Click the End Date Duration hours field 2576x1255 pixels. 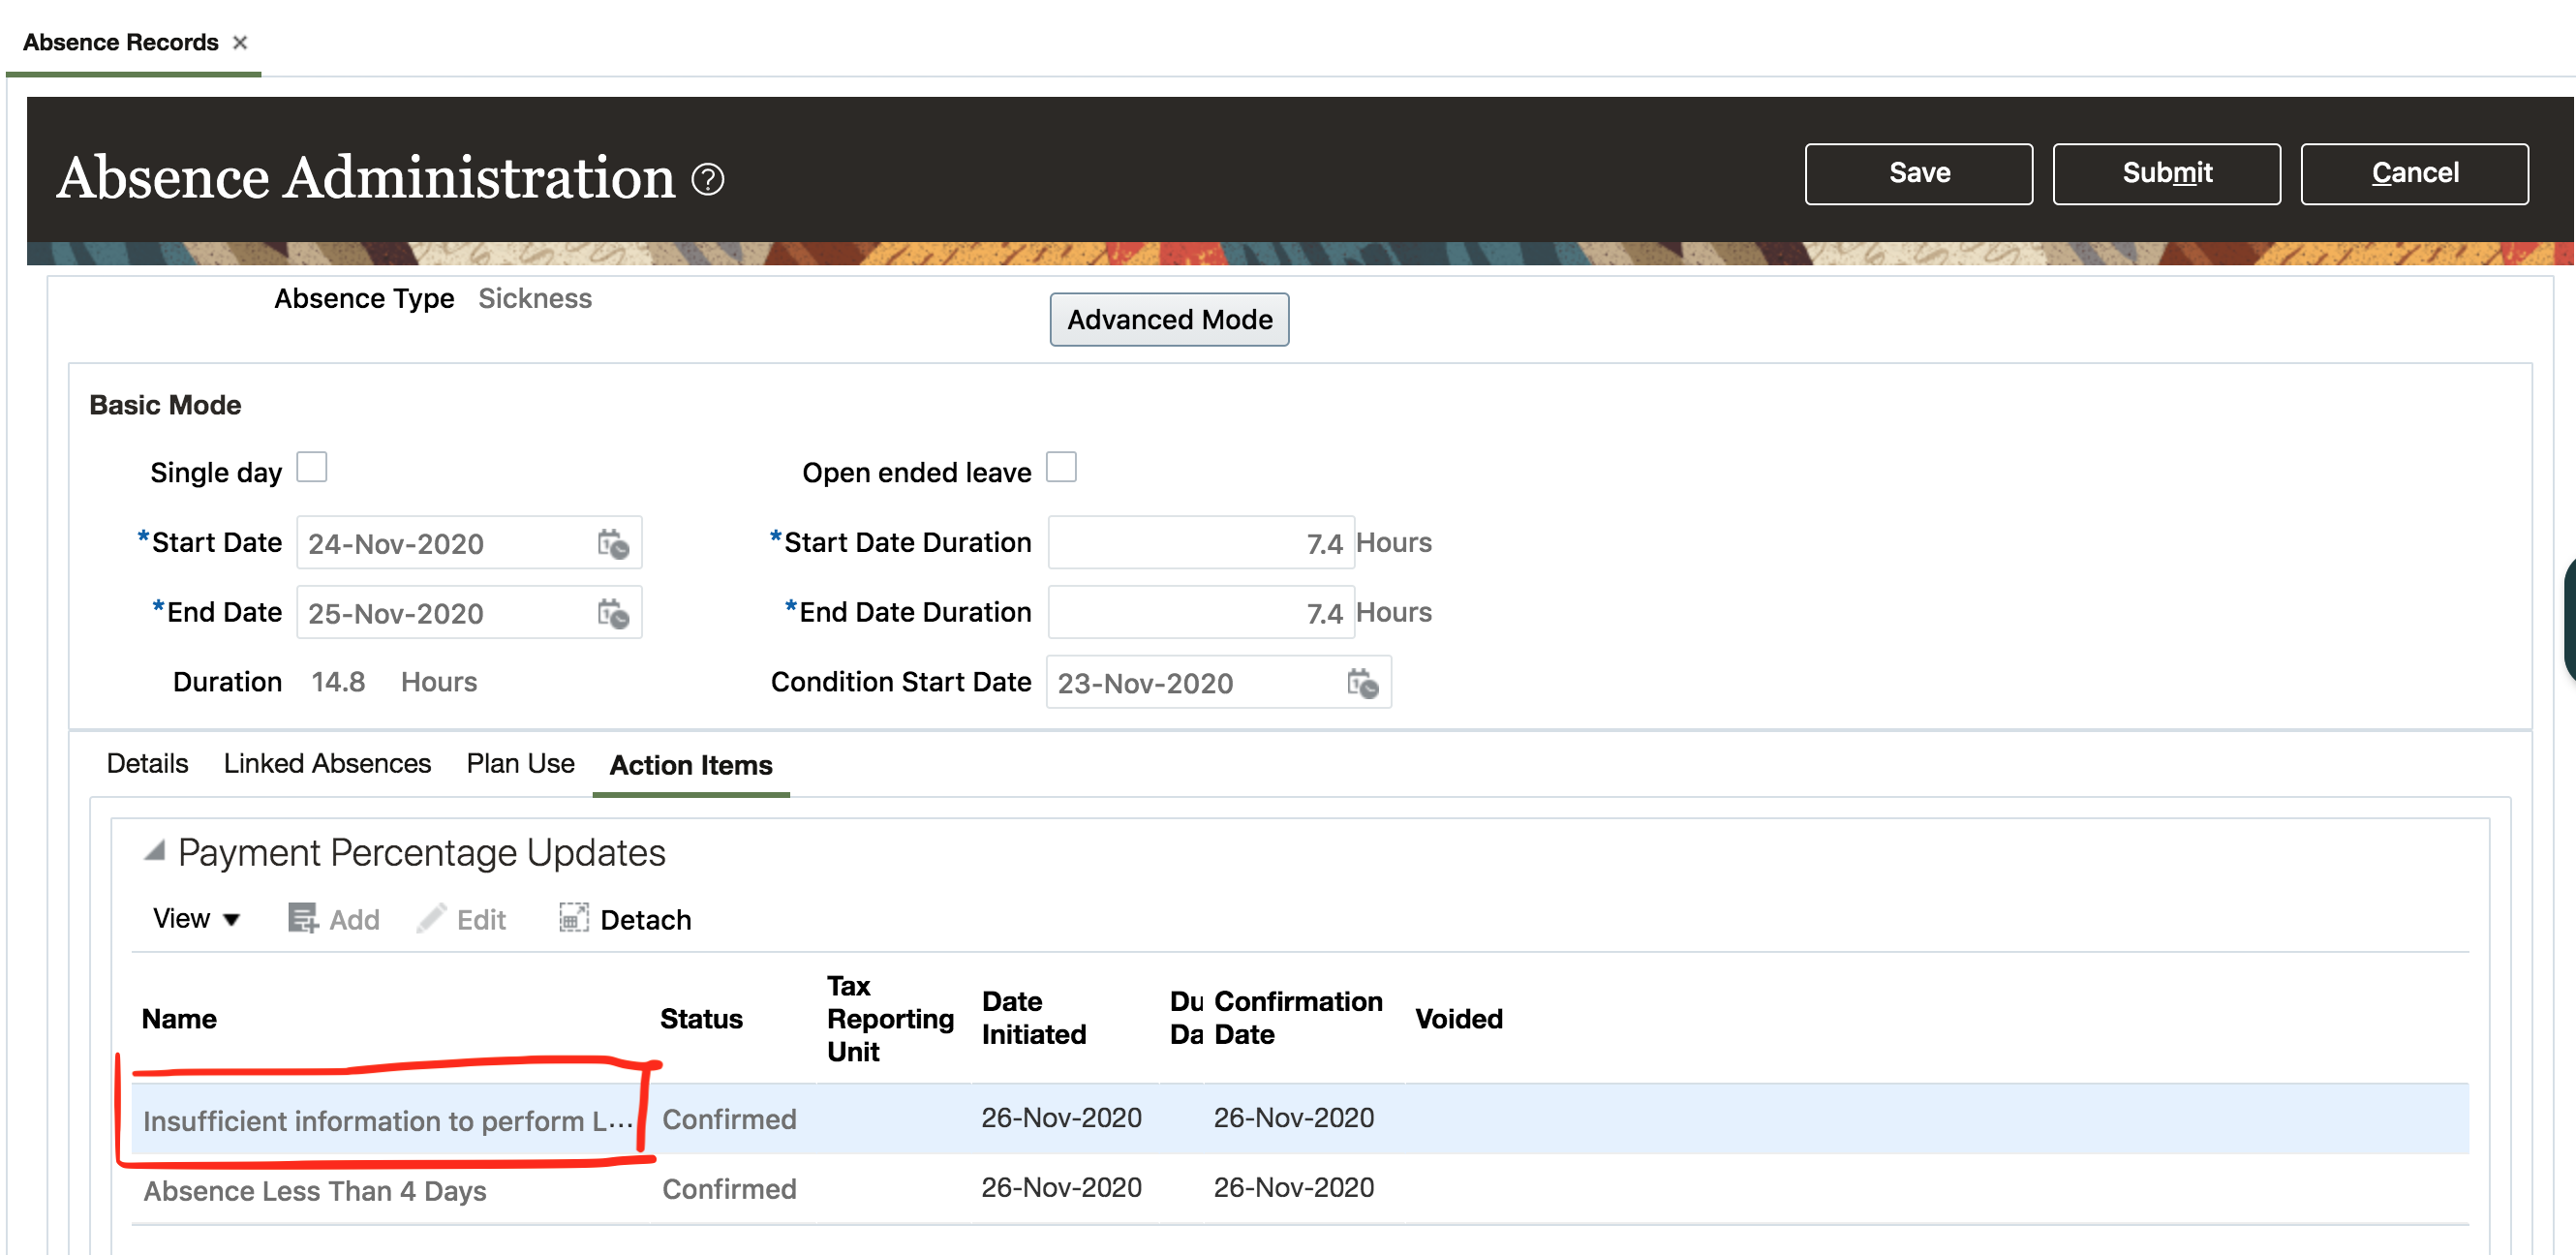[1201, 613]
